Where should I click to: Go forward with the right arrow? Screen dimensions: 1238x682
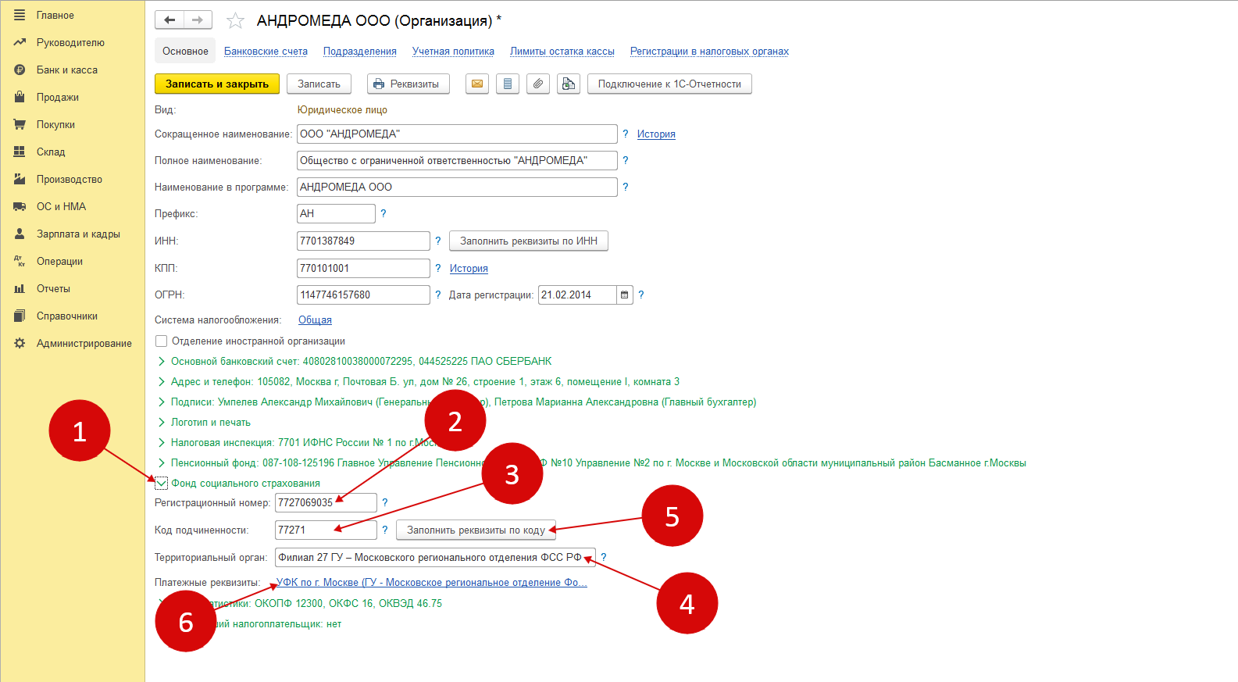point(198,20)
